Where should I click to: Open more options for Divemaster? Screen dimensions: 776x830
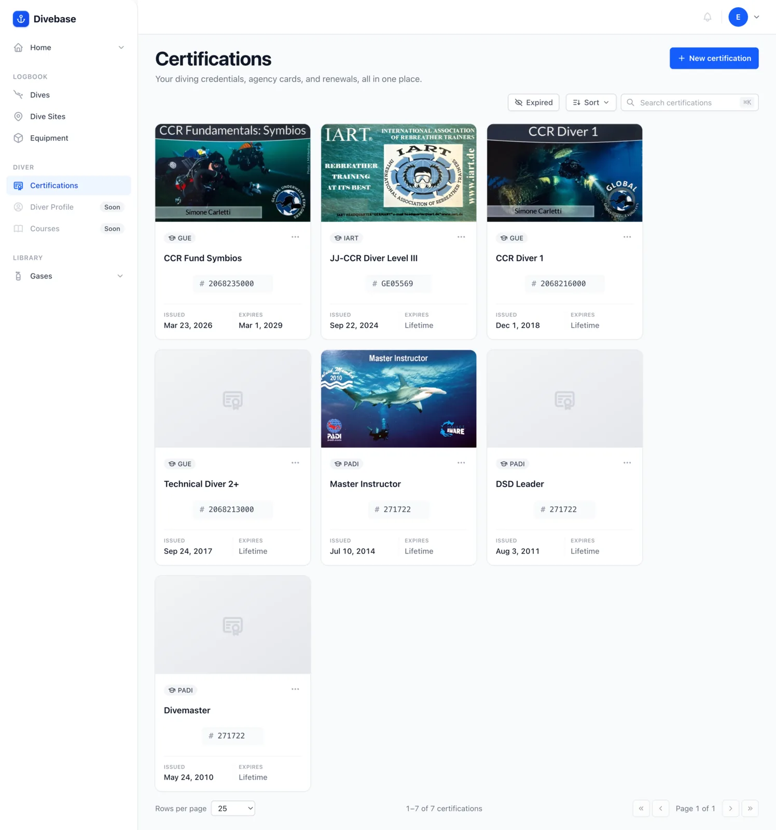point(295,689)
